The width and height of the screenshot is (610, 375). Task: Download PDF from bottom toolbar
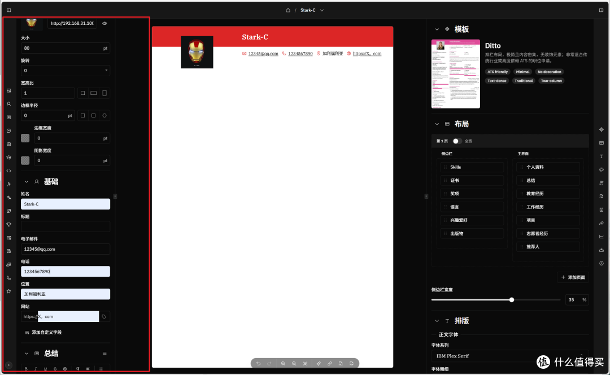[351, 363]
